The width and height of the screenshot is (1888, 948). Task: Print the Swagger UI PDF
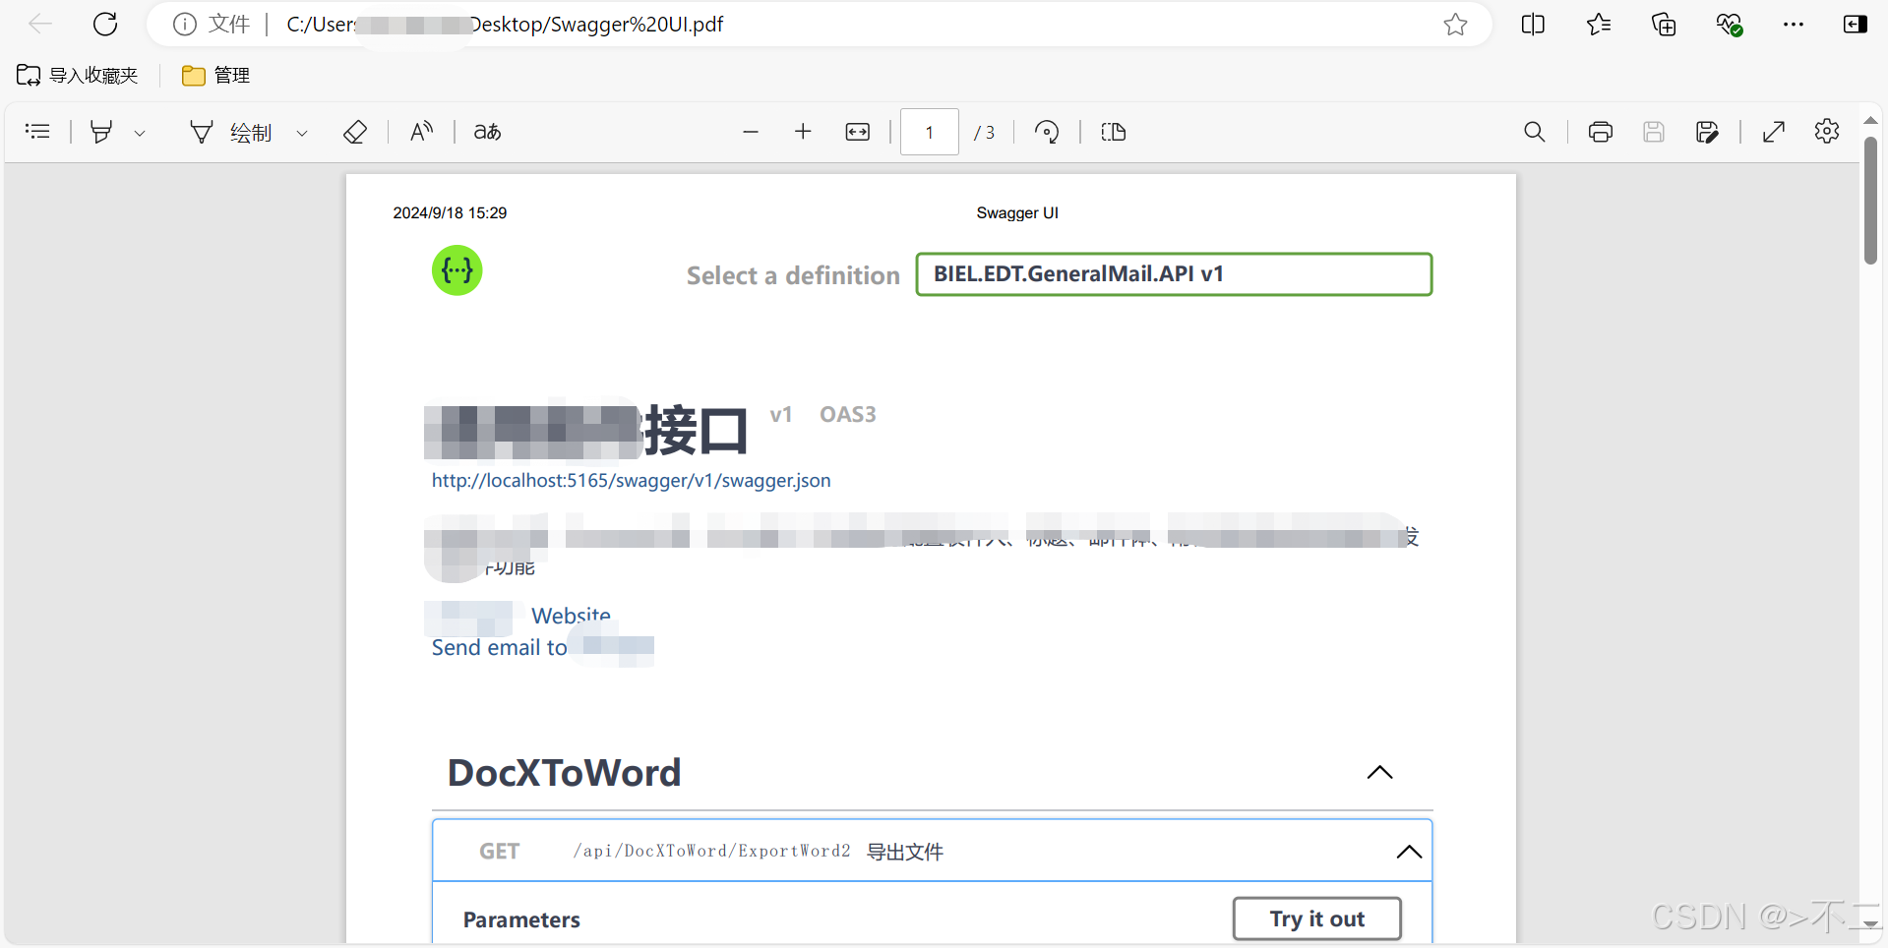click(1601, 131)
